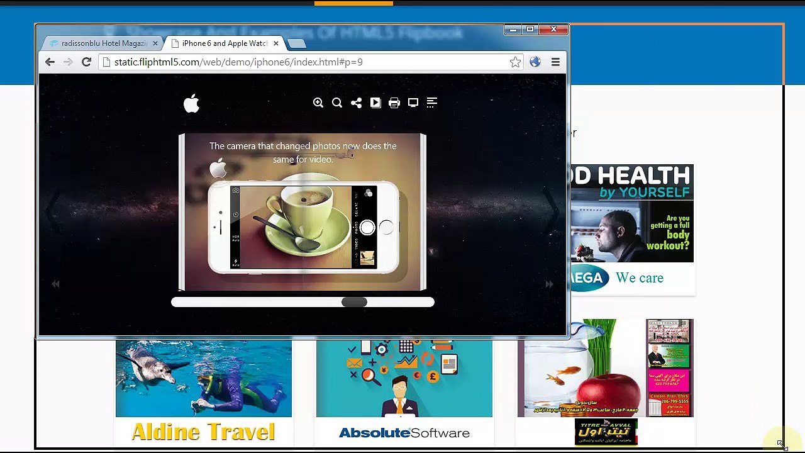
Task: Click the globe extension icon
Action: point(535,62)
